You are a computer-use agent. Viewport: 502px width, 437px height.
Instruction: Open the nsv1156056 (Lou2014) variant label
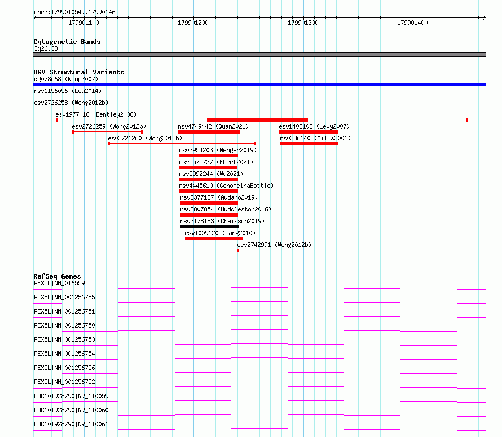point(68,91)
